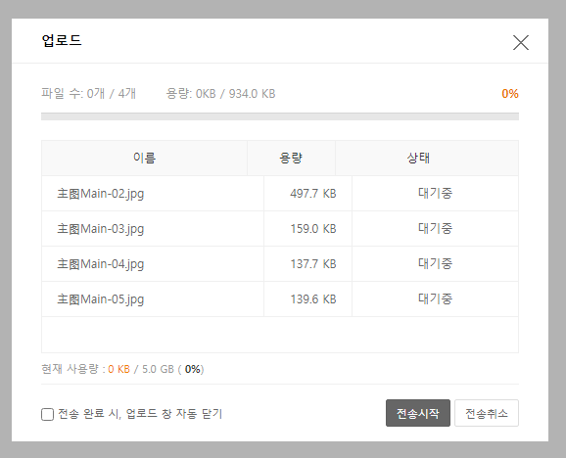Image resolution: width=566 pixels, height=458 pixels.
Task: Close the 업로드 dialog with X
Action: [x=521, y=42]
